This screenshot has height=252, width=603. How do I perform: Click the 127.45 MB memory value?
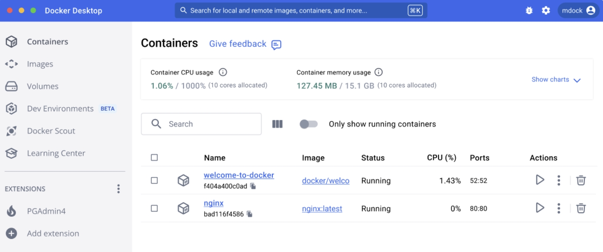click(x=316, y=85)
